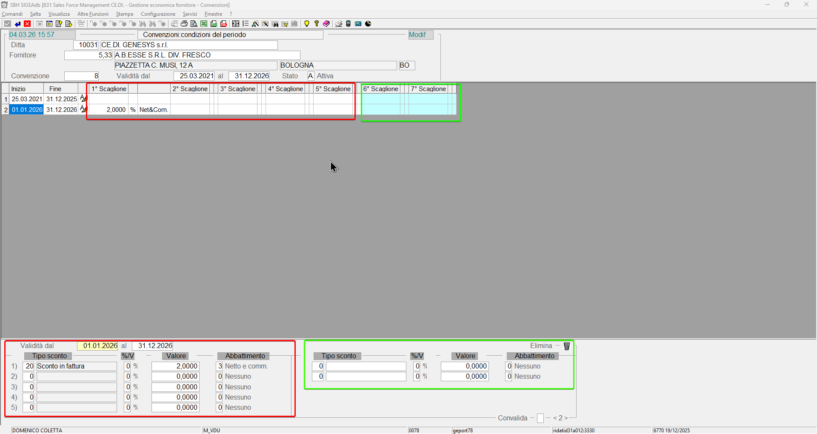Click the Sconto in fattura field
The image size is (817, 434).
pyautogui.click(x=77, y=366)
